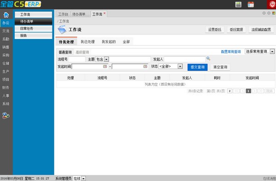
Task: Click the magnifier icon beside 发起人 field
Action: click(208, 58)
